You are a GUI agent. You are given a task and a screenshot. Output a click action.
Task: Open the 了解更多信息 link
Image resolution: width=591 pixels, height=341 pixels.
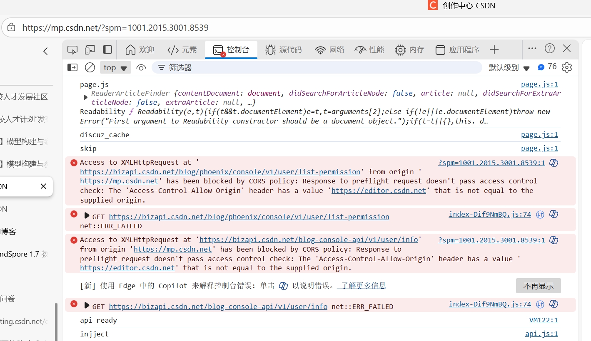(362, 286)
